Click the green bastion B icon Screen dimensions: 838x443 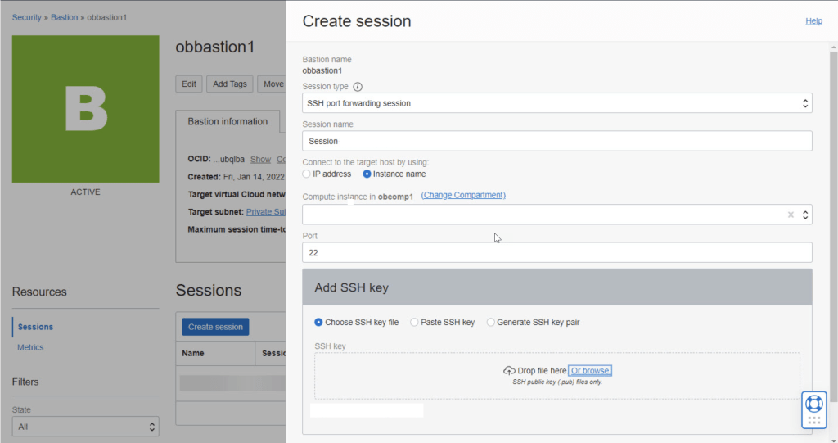point(86,109)
